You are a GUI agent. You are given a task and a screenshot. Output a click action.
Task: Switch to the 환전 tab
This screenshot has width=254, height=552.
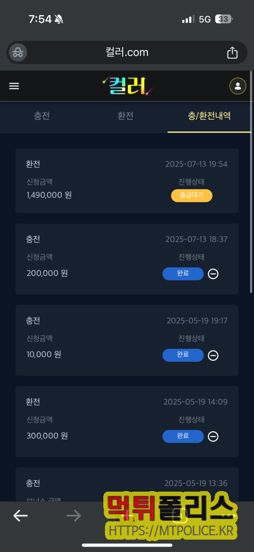[x=125, y=116]
